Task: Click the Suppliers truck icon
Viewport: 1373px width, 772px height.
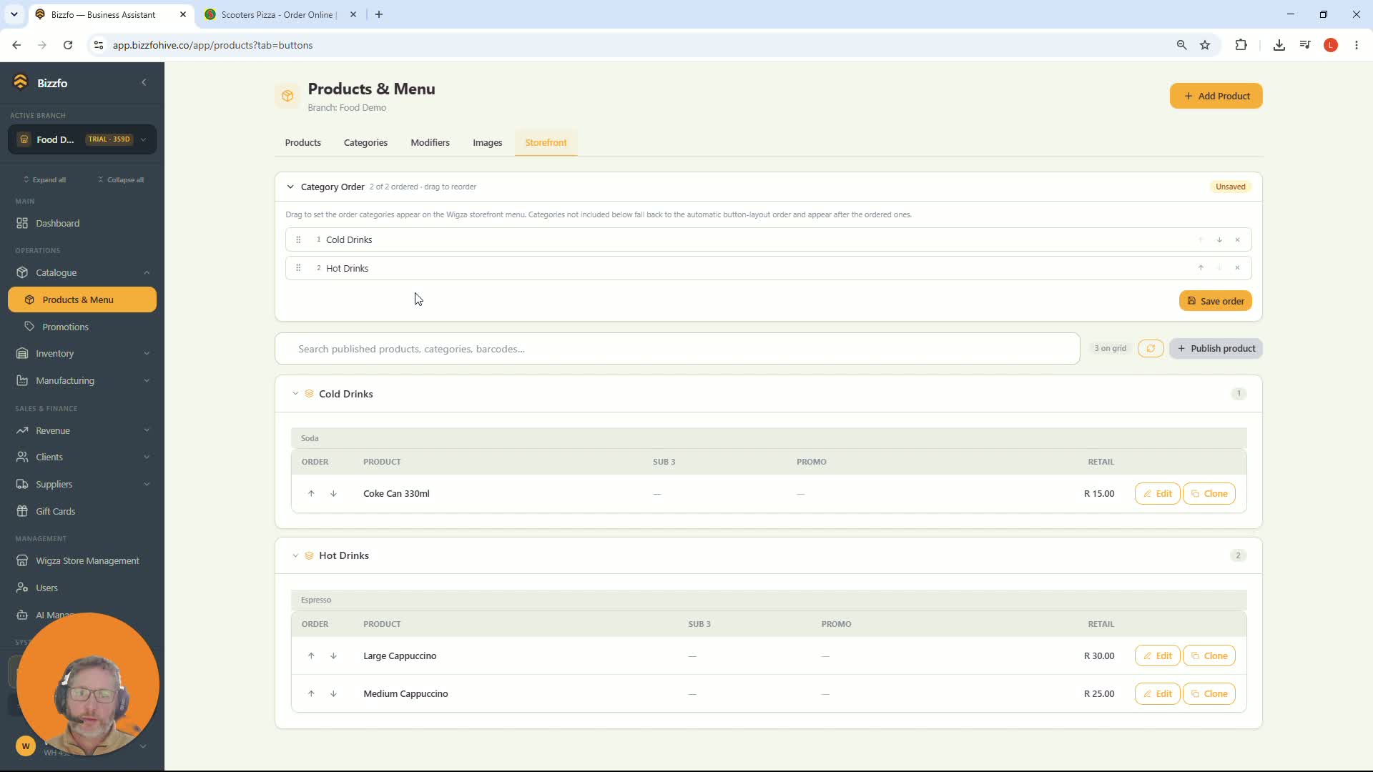Action: [x=22, y=484]
